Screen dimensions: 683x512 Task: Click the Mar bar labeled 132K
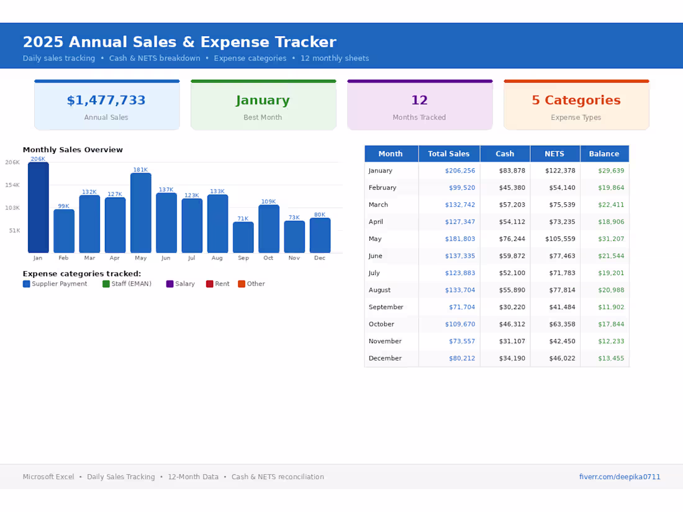90,224
